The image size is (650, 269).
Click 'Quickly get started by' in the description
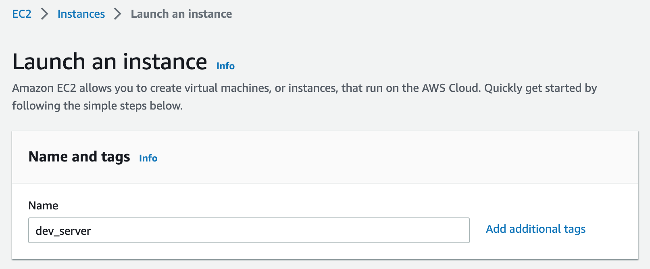point(541,88)
